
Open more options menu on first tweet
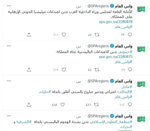click(9, 6)
